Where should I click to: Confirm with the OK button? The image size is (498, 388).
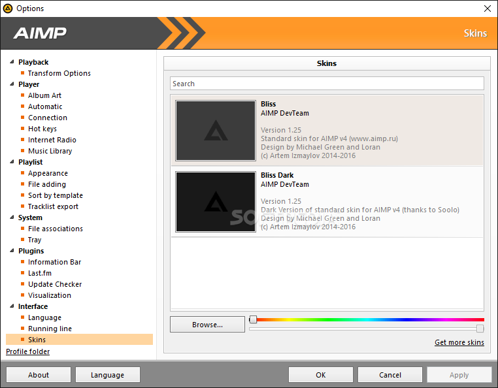[x=321, y=375]
